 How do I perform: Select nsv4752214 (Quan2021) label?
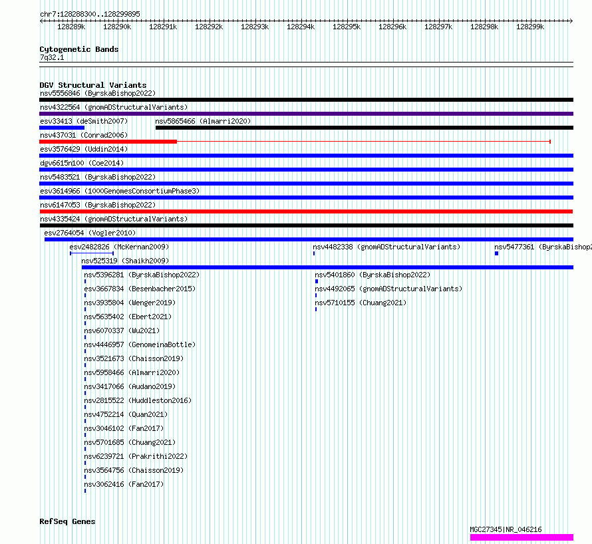tap(126, 414)
